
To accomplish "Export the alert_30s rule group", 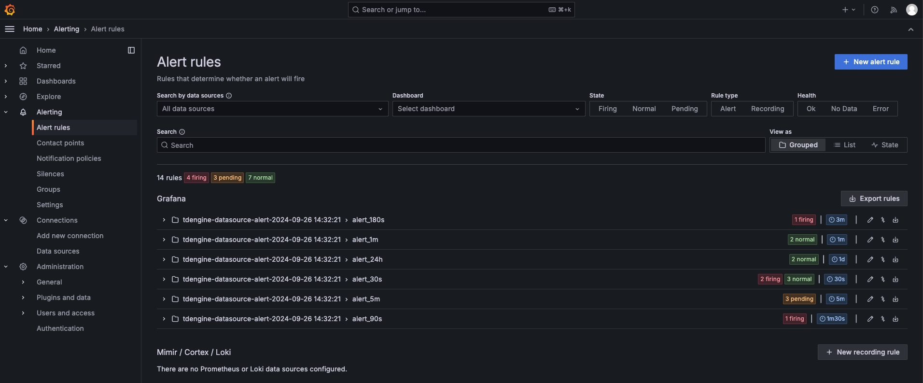I will [895, 279].
